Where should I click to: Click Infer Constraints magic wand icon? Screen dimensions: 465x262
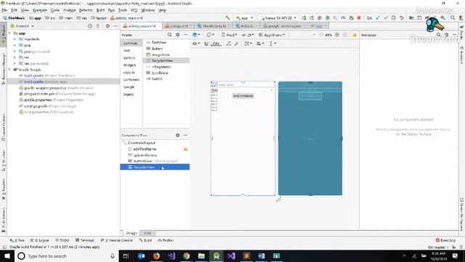pos(236,44)
